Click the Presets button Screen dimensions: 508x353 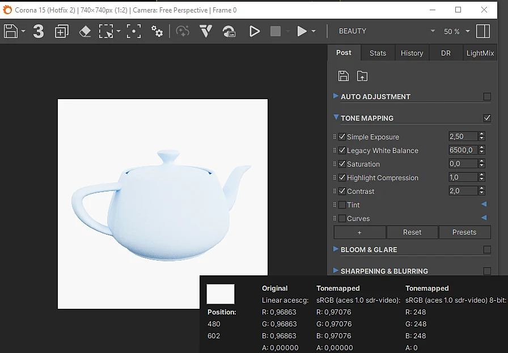click(x=464, y=232)
